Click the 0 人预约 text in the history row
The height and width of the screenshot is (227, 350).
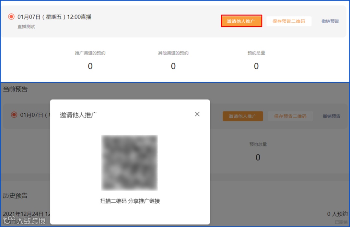[x=337, y=214]
